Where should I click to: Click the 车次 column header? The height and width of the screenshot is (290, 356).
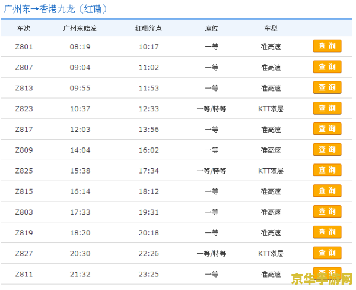click(24, 29)
